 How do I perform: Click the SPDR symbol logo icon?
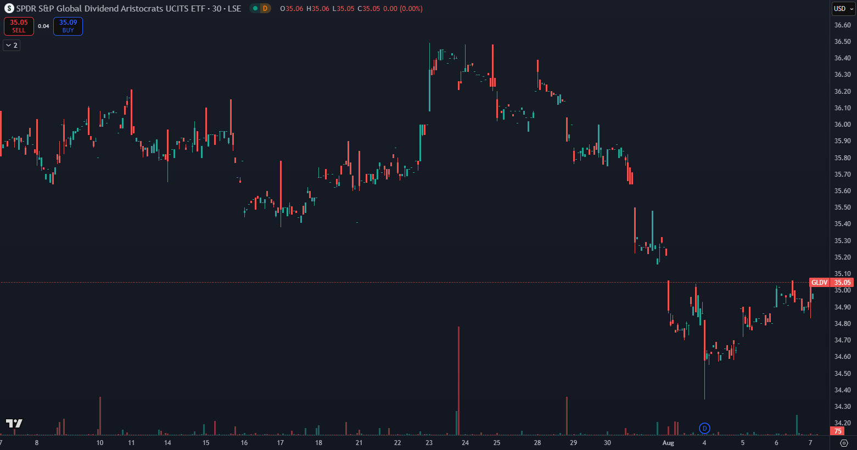pos(9,9)
